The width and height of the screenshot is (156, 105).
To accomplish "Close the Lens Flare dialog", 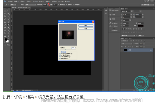I will [93, 22].
